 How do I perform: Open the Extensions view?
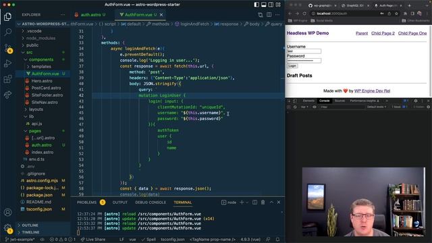point(7,79)
